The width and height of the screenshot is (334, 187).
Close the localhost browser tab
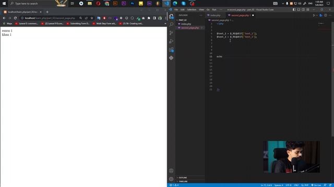pos(41,12)
